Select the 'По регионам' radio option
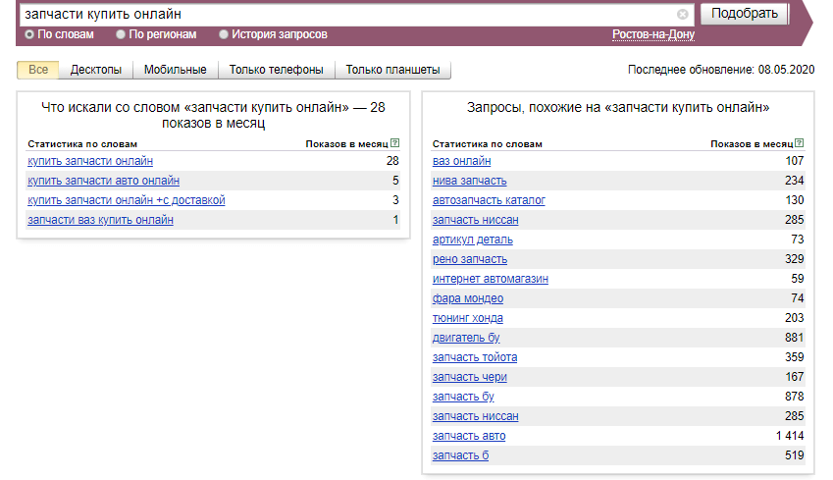833x480 pixels. 121,34
